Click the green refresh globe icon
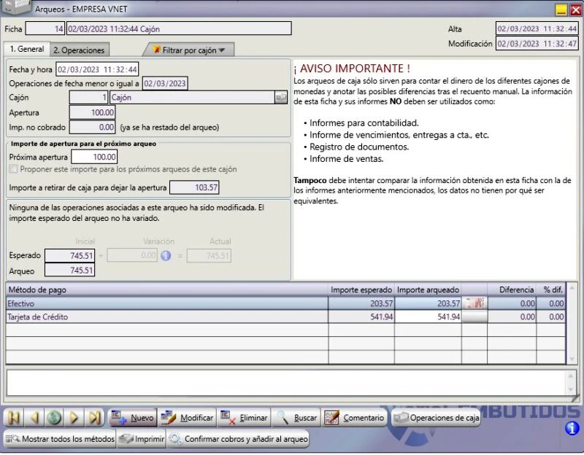 pyautogui.click(x=54, y=418)
